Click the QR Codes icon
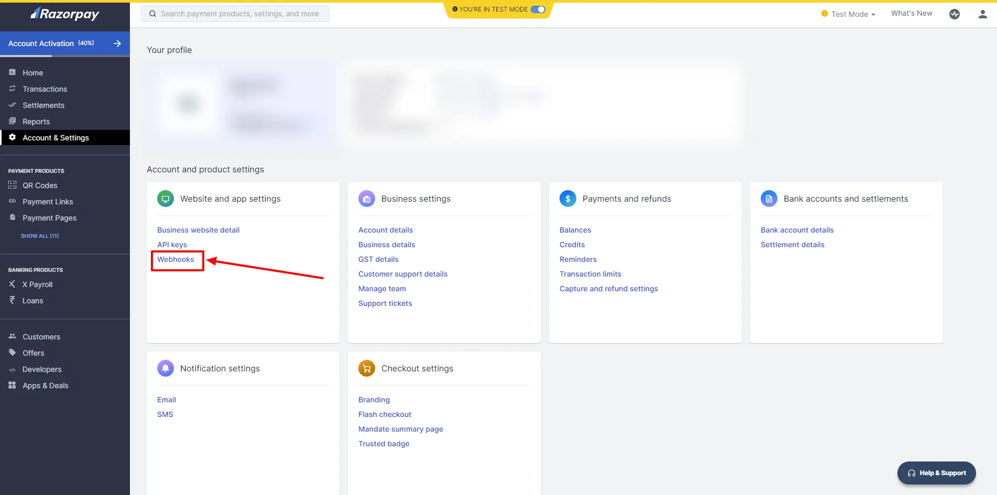Viewport: 997px width, 495px height. (x=13, y=185)
